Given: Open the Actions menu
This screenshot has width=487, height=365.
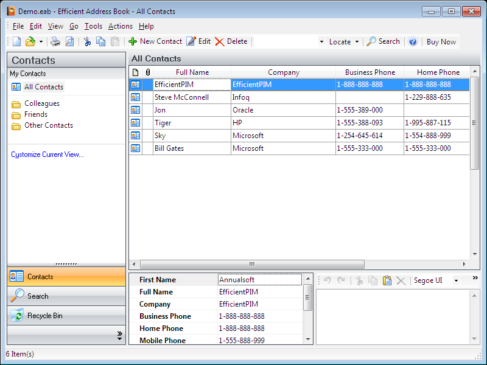Looking at the screenshot, I should point(120,26).
